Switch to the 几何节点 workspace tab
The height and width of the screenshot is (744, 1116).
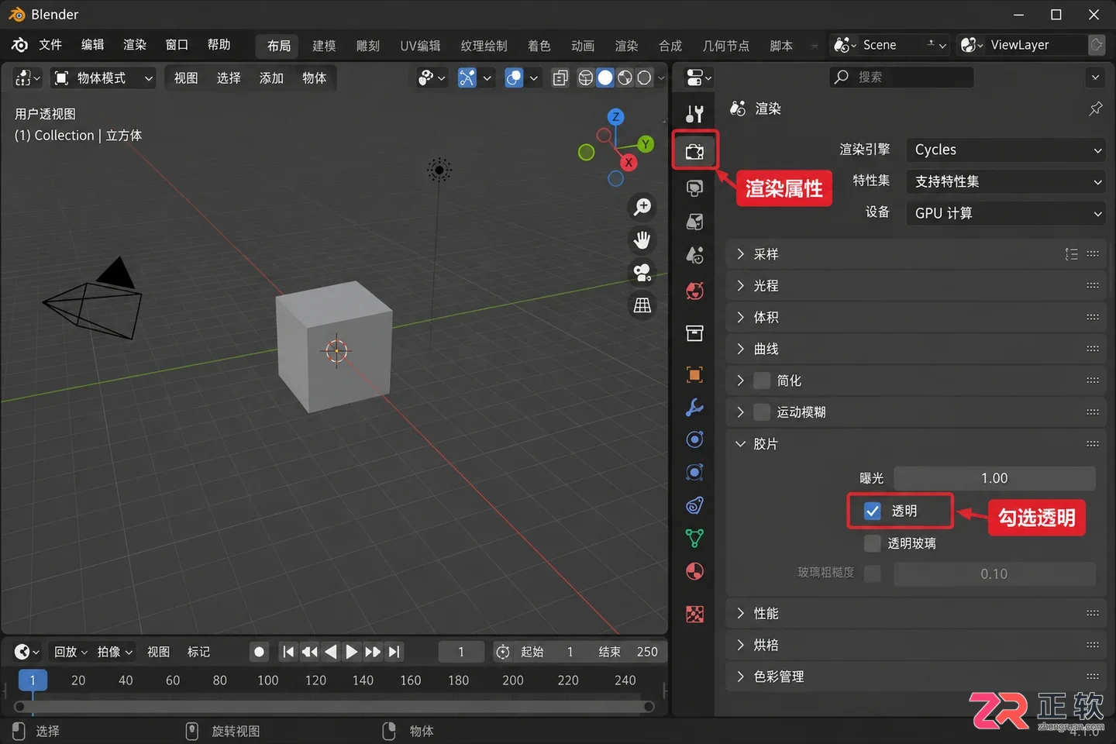click(725, 46)
